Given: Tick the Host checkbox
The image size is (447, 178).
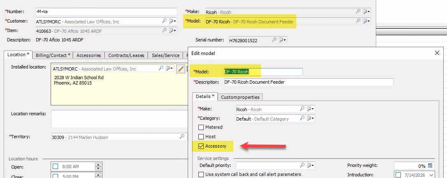Looking at the screenshot, I should coord(201,137).
